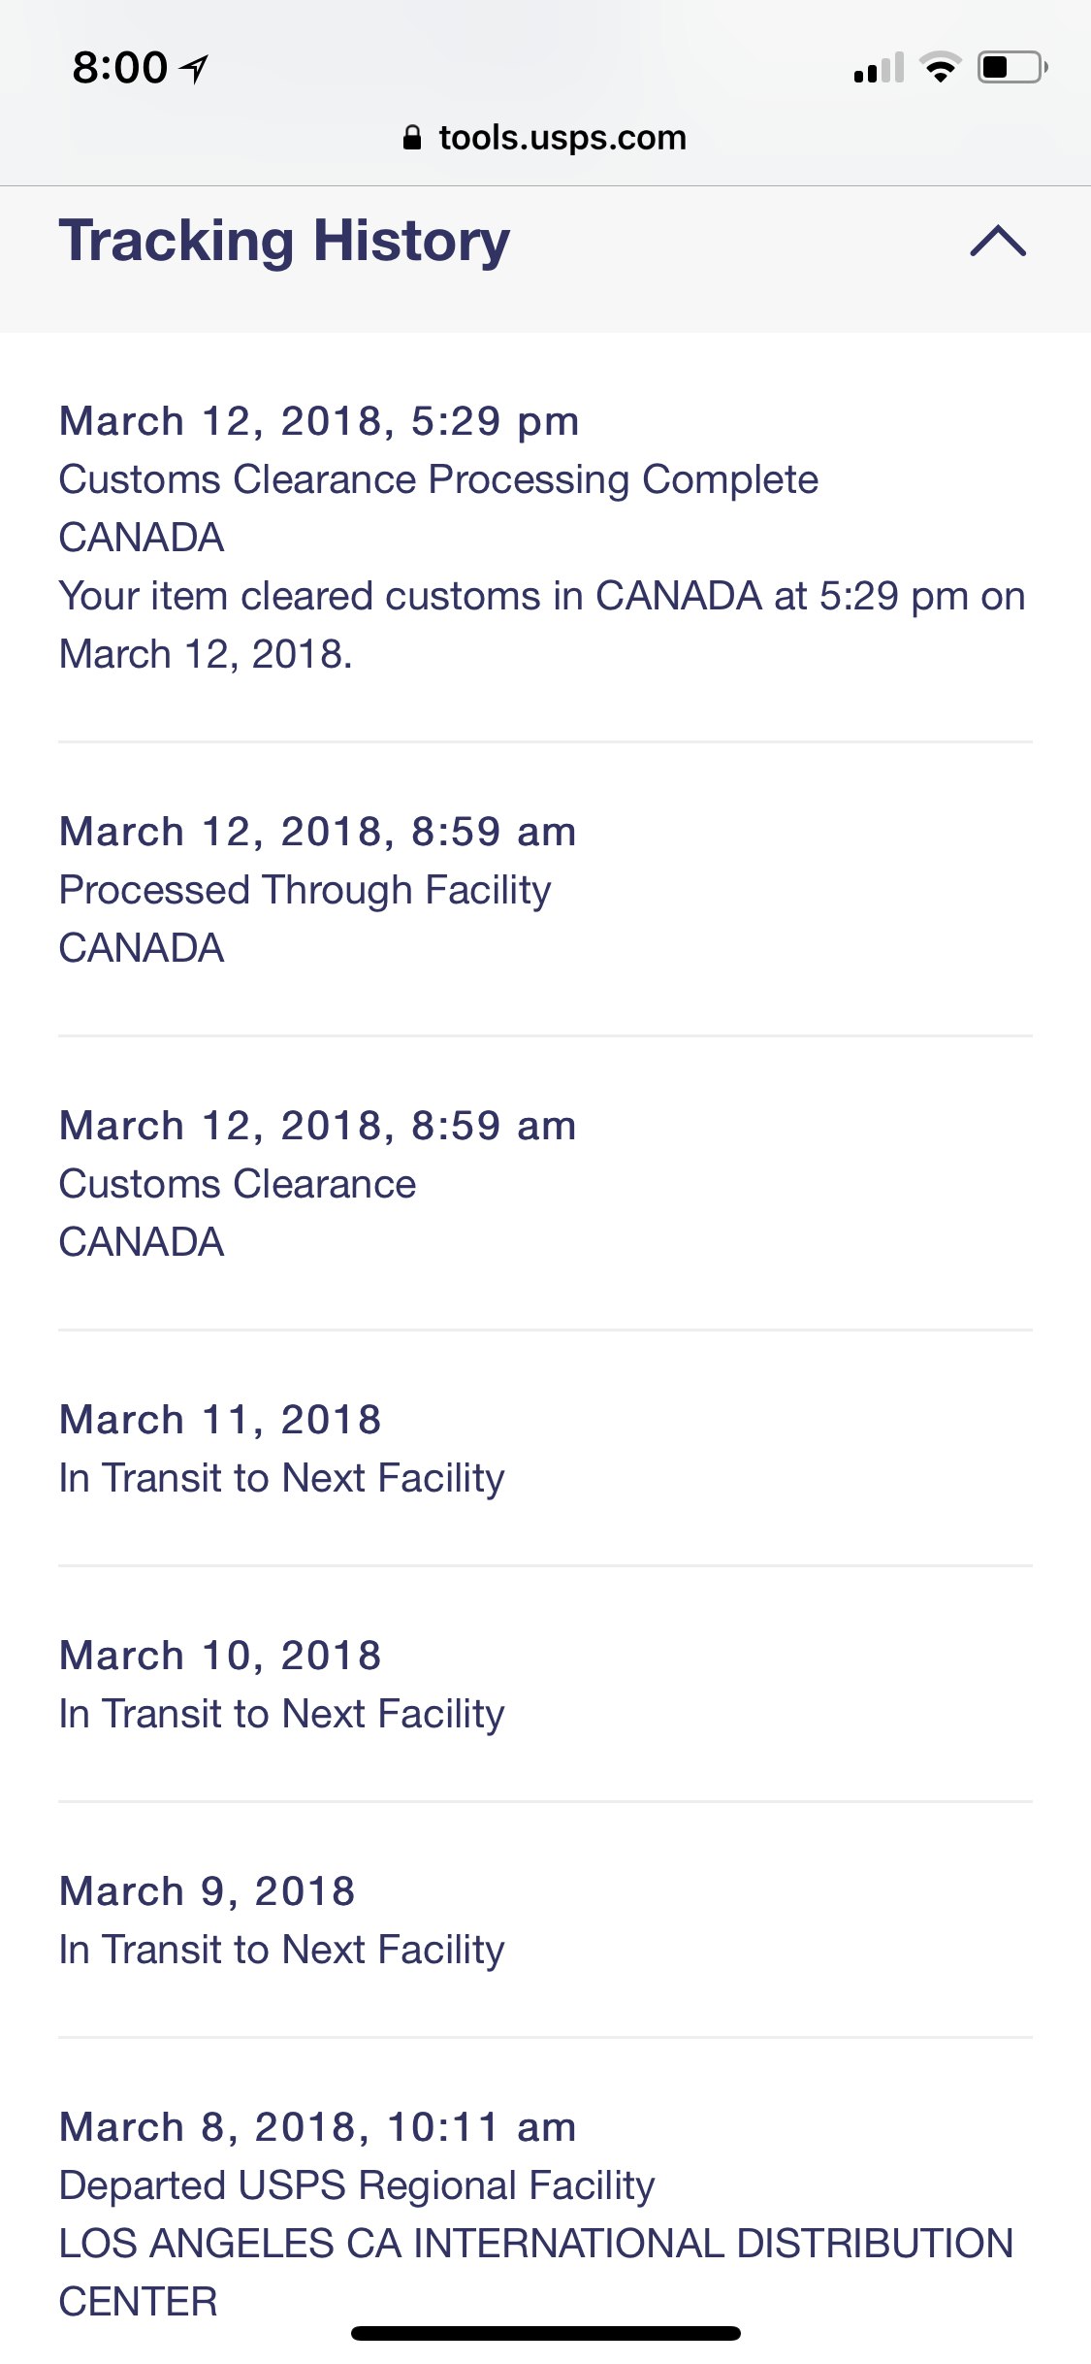Select the Los Angeles distribution center text
This screenshot has width=1091, height=2364.
pyautogui.click(x=535, y=2271)
